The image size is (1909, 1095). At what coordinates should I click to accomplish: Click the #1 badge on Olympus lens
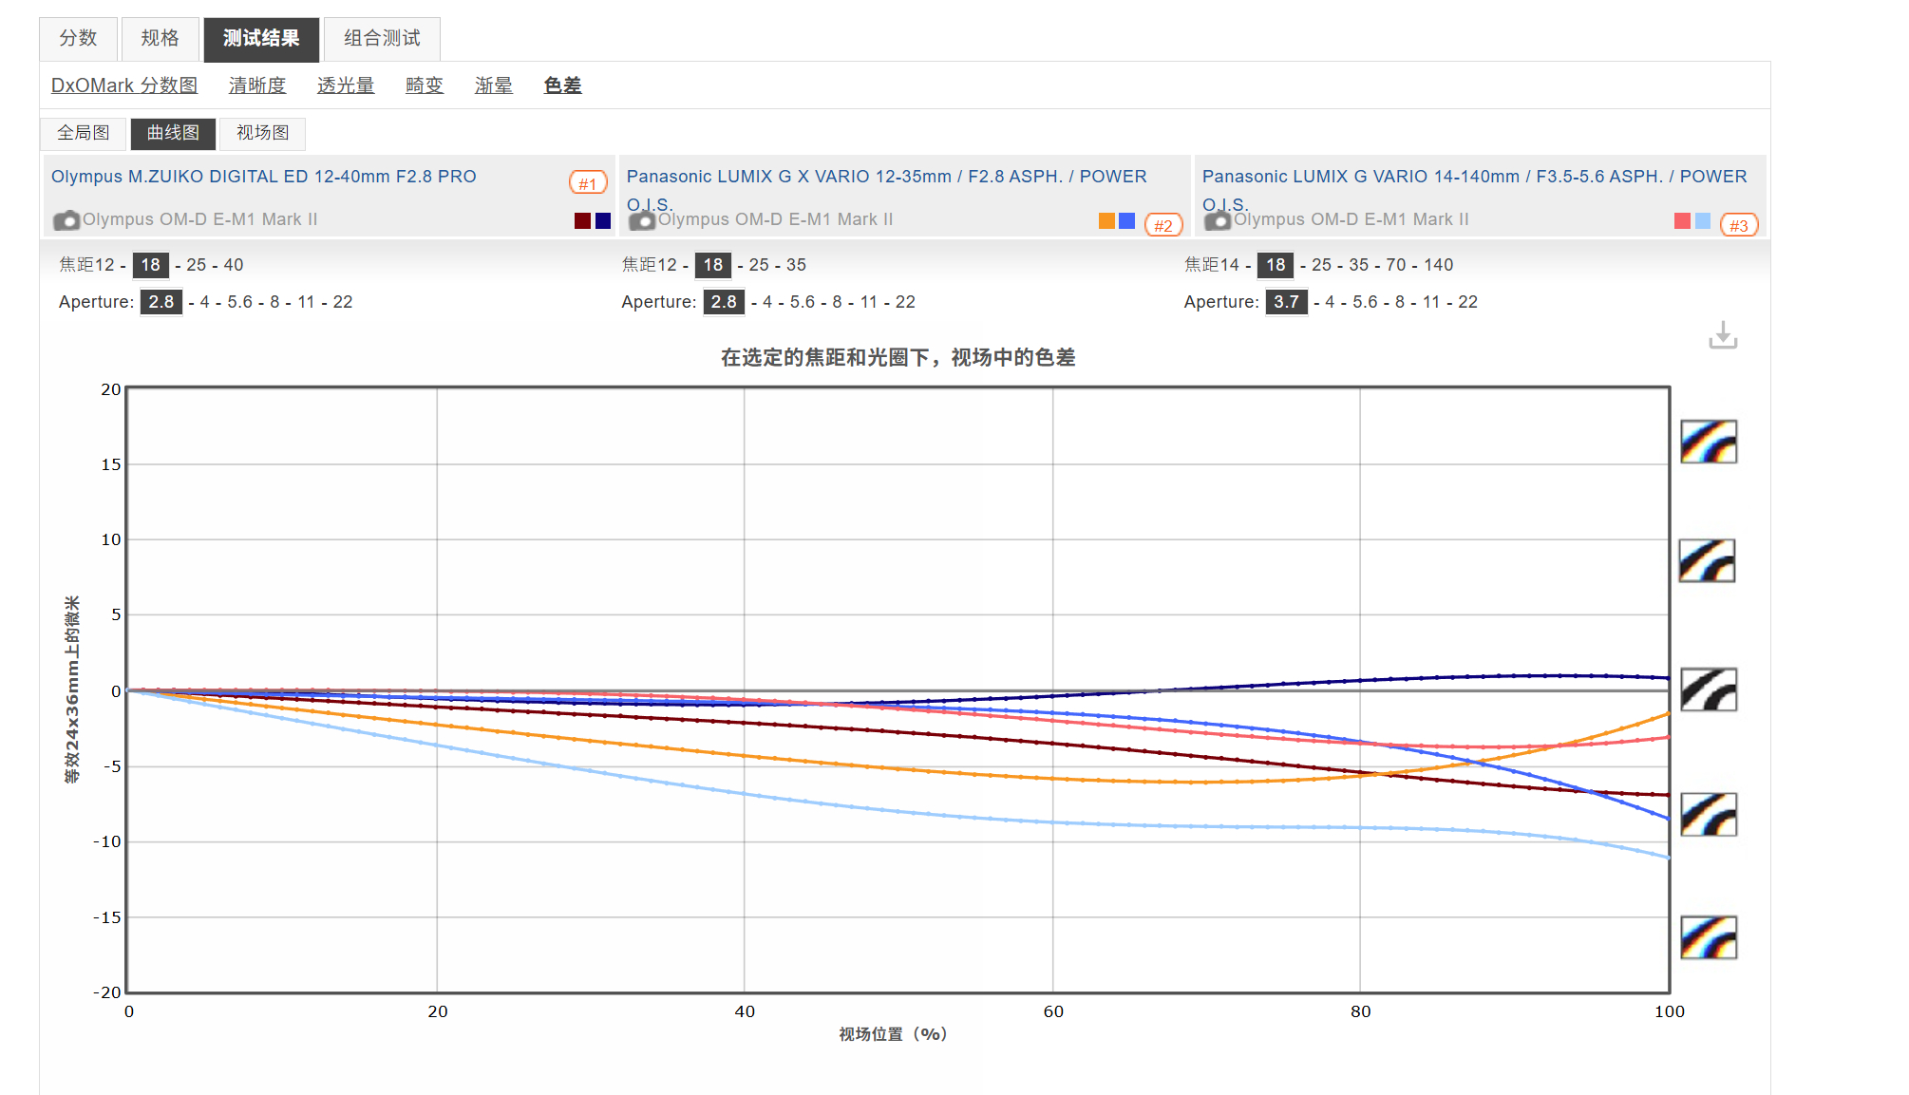pos(588,182)
